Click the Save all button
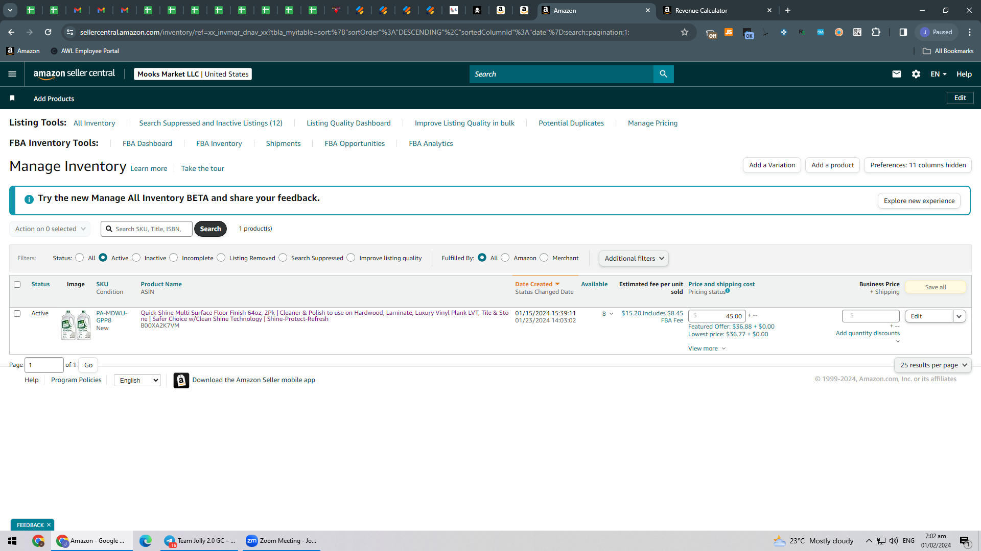This screenshot has height=551, width=981. [936, 287]
